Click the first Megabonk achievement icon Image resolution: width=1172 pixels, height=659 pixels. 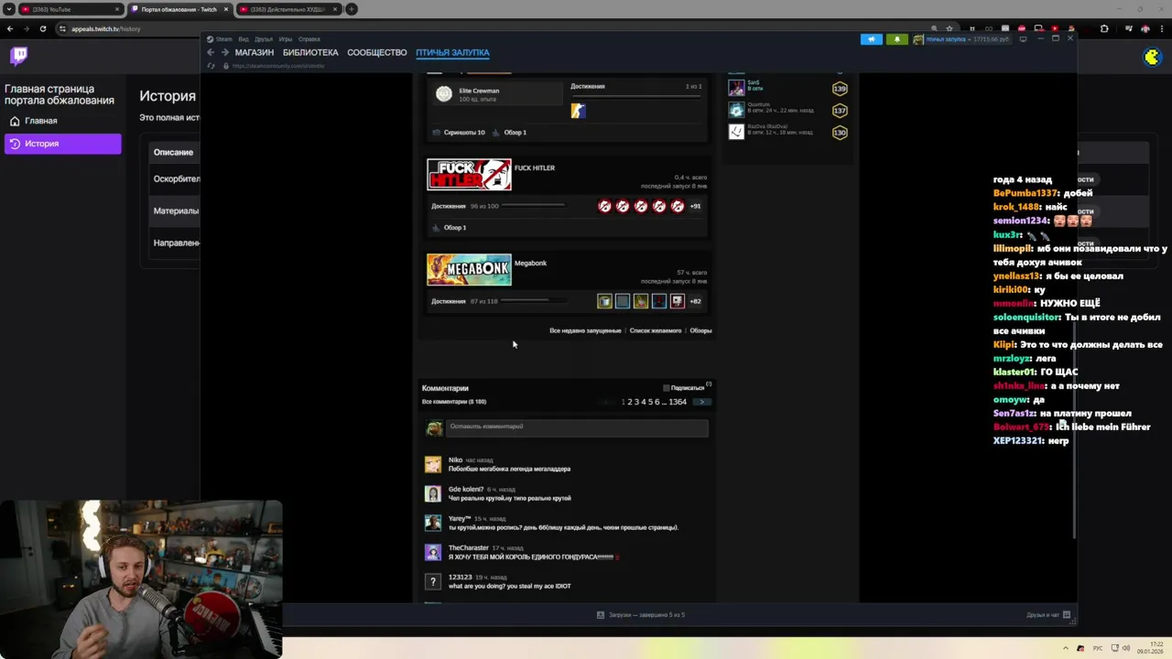pyautogui.click(x=604, y=301)
